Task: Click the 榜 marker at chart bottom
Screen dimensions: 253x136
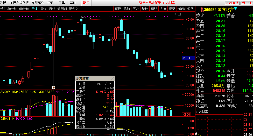Action: (53, 88)
